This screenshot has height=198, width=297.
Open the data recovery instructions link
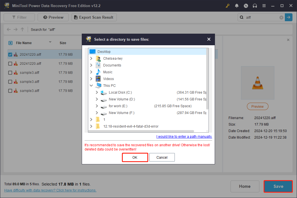[x=50, y=190]
